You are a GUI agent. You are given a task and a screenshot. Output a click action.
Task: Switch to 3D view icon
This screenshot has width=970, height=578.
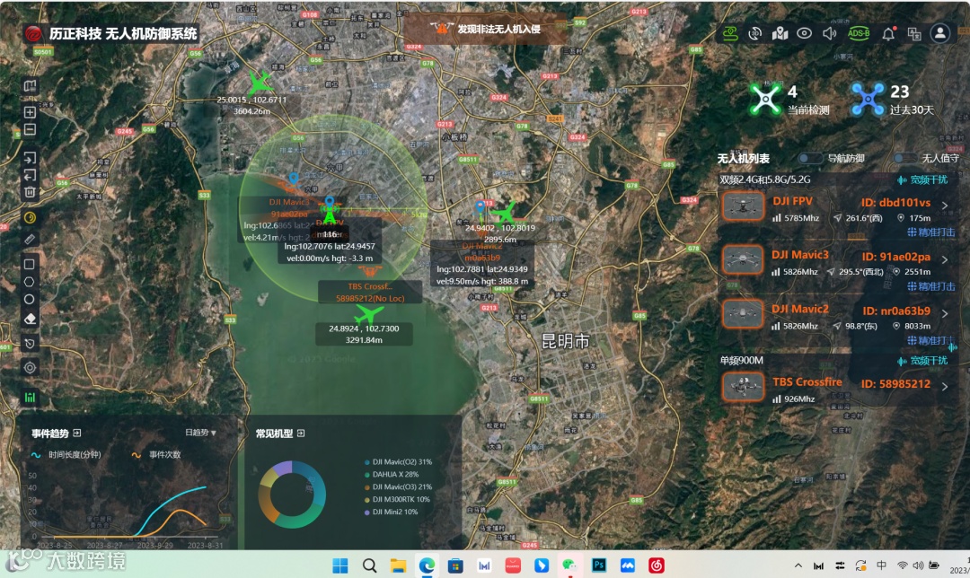pyautogui.click(x=755, y=33)
